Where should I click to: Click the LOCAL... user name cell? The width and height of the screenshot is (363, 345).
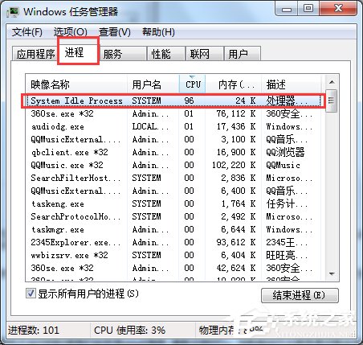point(150,126)
